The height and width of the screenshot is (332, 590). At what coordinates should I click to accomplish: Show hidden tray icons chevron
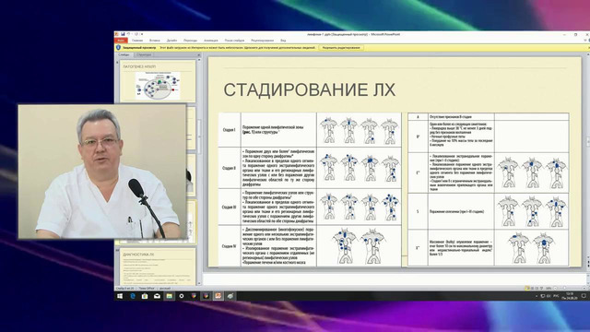537,296
